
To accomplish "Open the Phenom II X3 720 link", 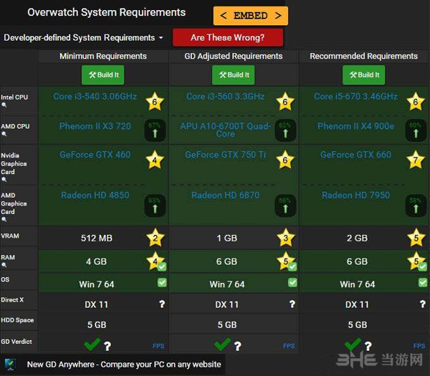I will pyautogui.click(x=95, y=126).
